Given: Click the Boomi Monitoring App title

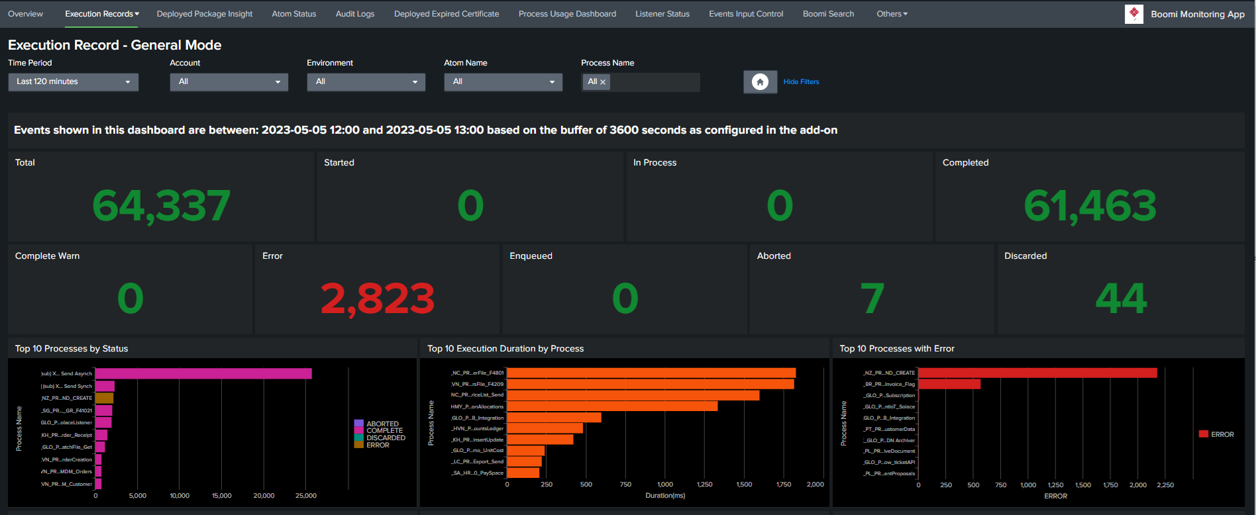Looking at the screenshot, I should [1198, 14].
